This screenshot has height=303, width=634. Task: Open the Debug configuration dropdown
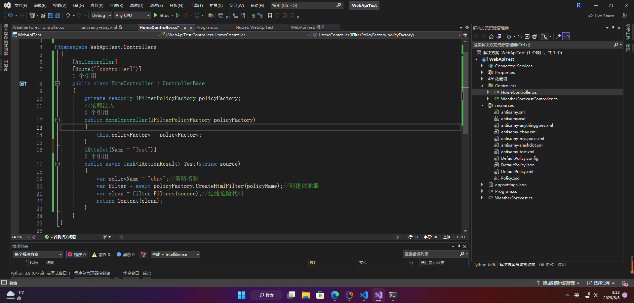[101, 16]
